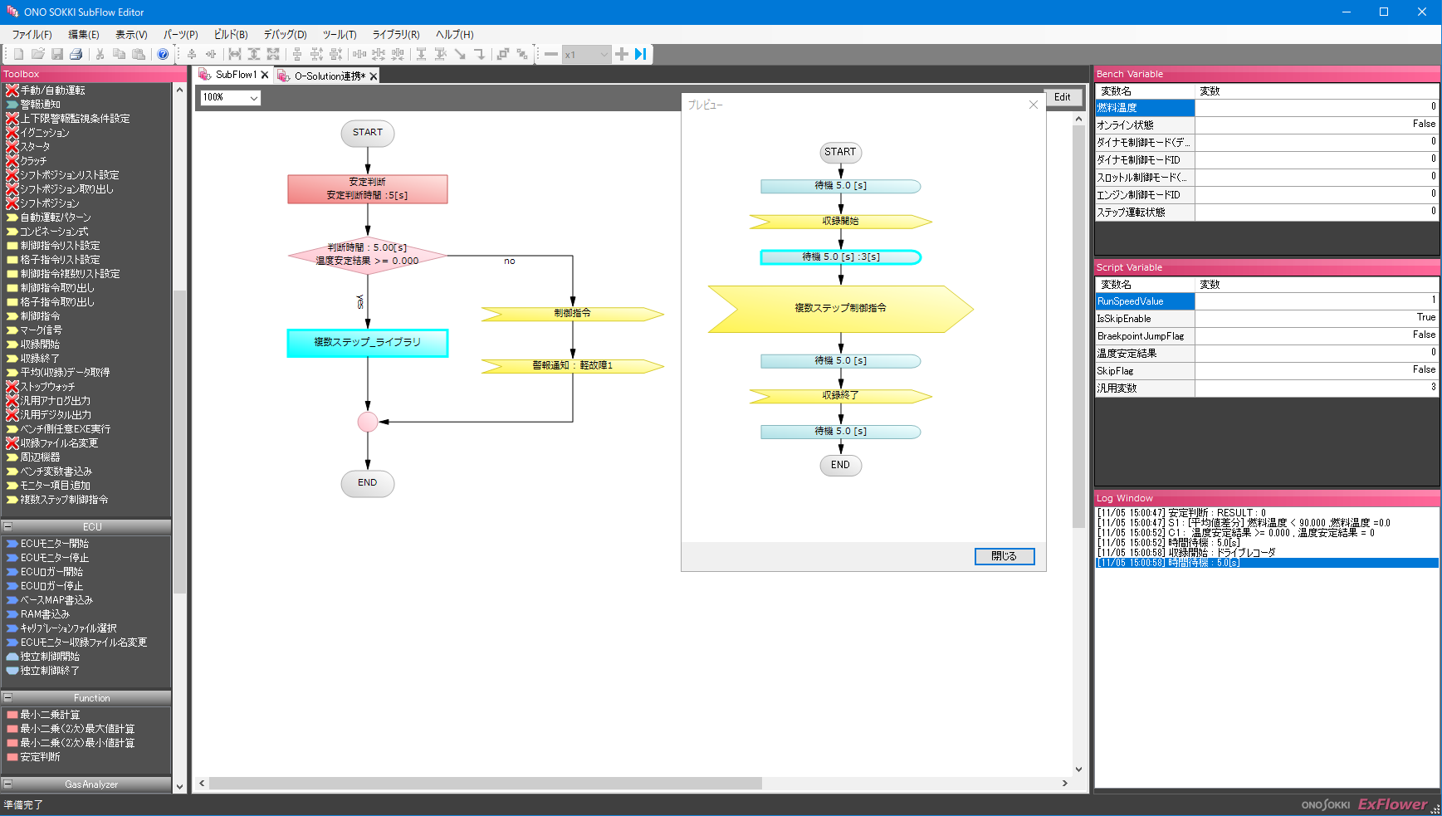Click the New file toolbar icon
The height and width of the screenshot is (816, 1442).
18,54
